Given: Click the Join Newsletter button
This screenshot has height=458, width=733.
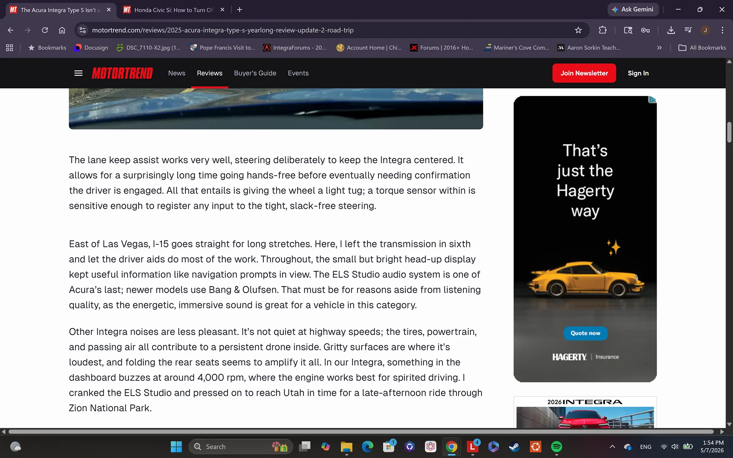Looking at the screenshot, I should 584,73.
